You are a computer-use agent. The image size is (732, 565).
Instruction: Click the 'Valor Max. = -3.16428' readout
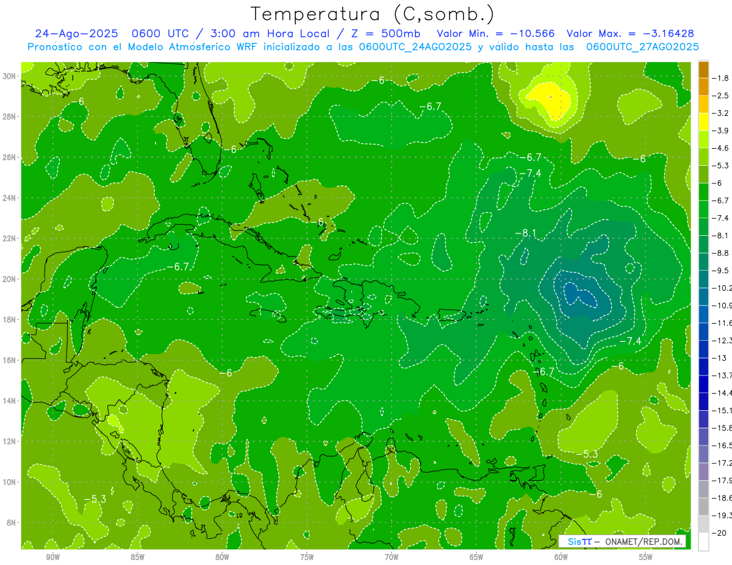click(x=630, y=34)
